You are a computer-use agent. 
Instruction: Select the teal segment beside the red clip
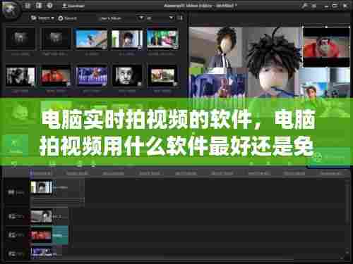tap(60, 235)
